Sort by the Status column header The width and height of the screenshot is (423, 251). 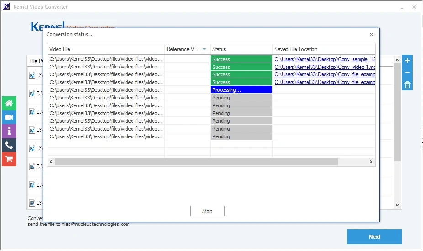[241, 49]
